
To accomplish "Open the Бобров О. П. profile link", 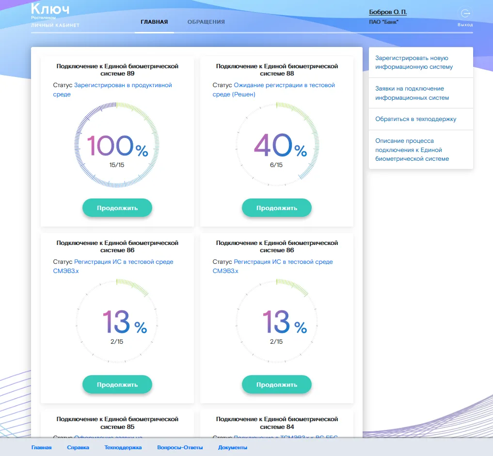I will 388,12.
